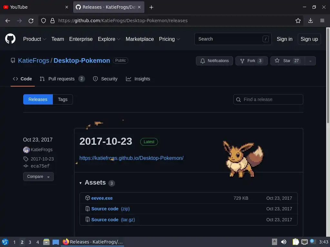Click the eject tray icon in taskbar

(x=275, y=242)
